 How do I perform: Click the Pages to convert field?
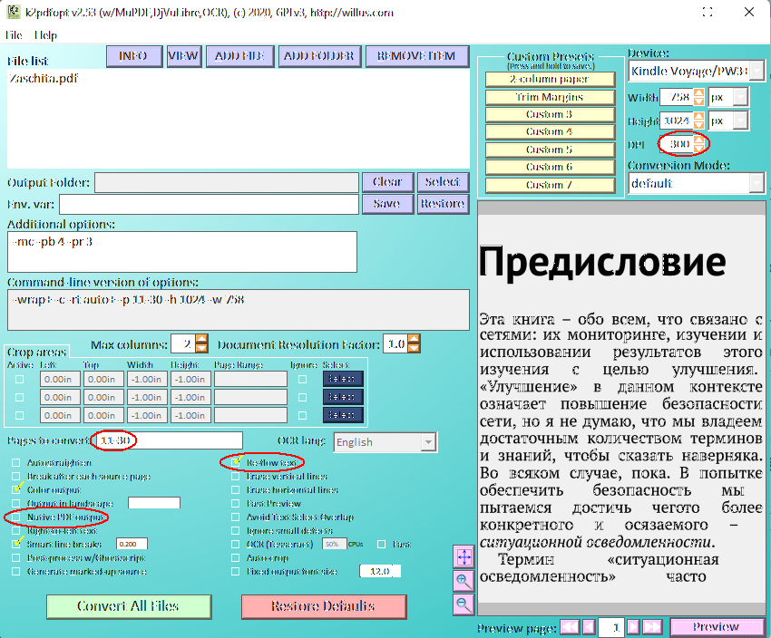click(169, 440)
